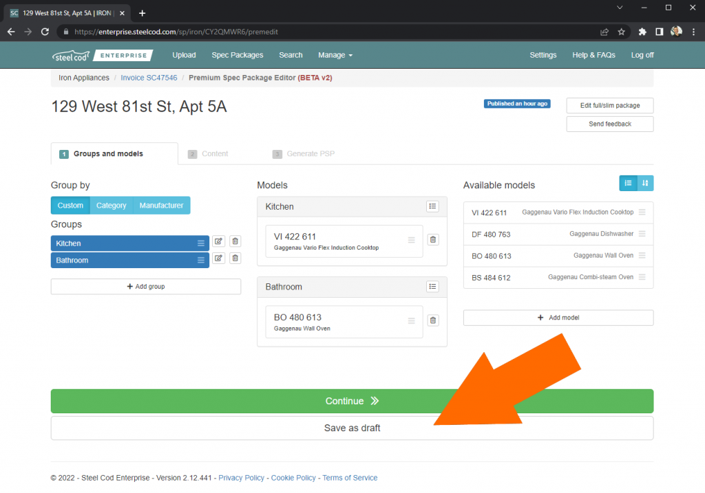Share this page from the address bar
Viewport: 705px width, 493px height.
click(x=604, y=32)
